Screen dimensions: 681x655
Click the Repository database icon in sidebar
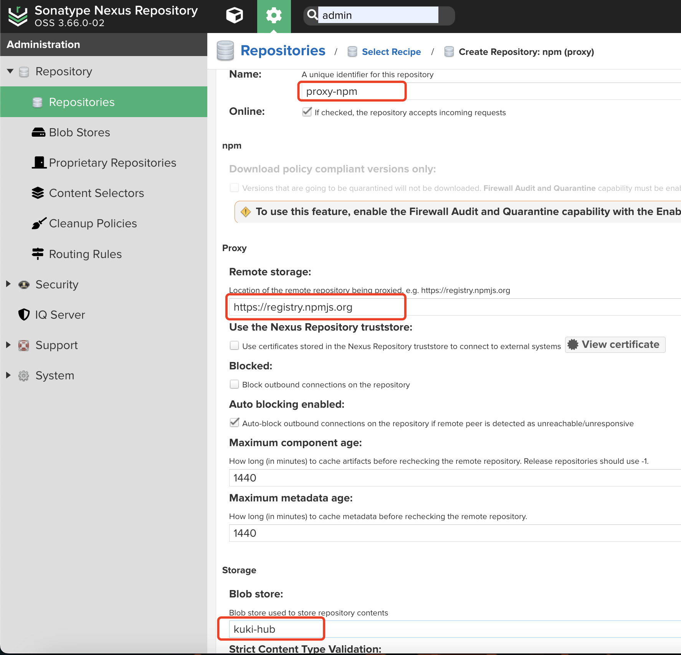pyautogui.click(x=24, y=72)
